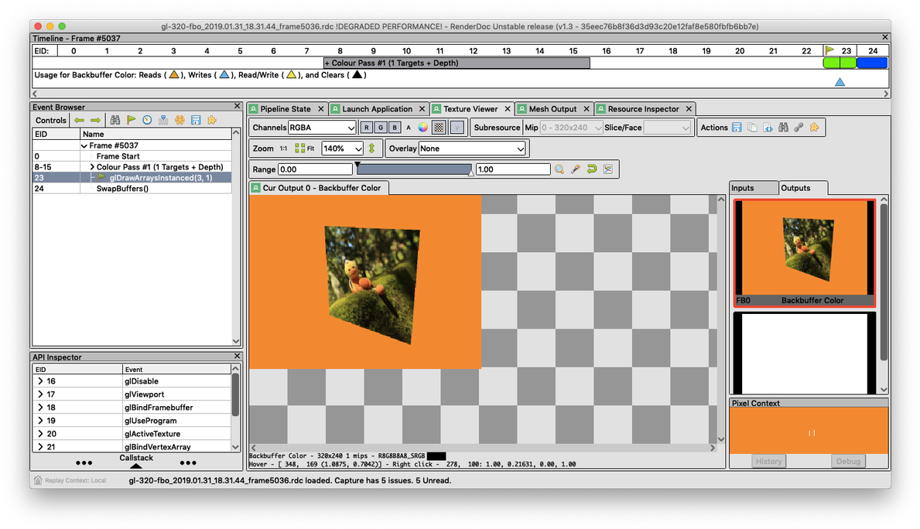Screen dimensions: 920x529
Task: Click the zoom 1:1 button
Action: pos(283,149)
